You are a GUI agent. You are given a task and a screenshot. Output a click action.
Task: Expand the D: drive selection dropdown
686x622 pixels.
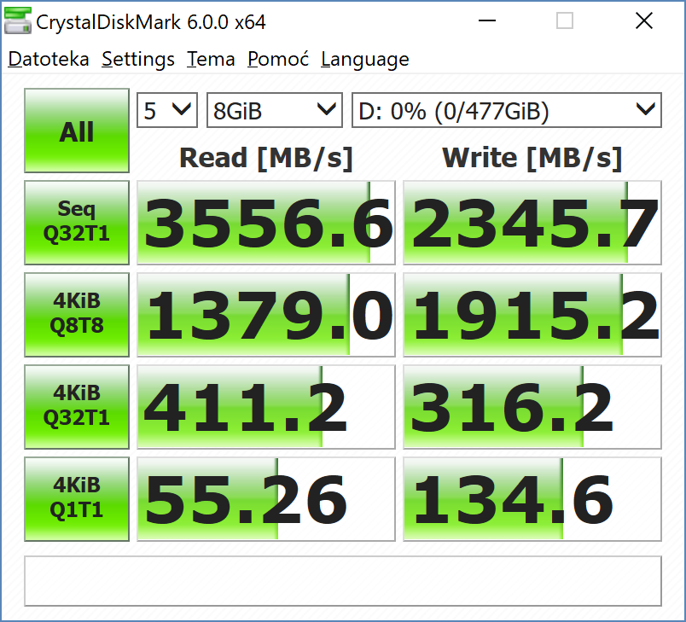(x=507, y=110)
